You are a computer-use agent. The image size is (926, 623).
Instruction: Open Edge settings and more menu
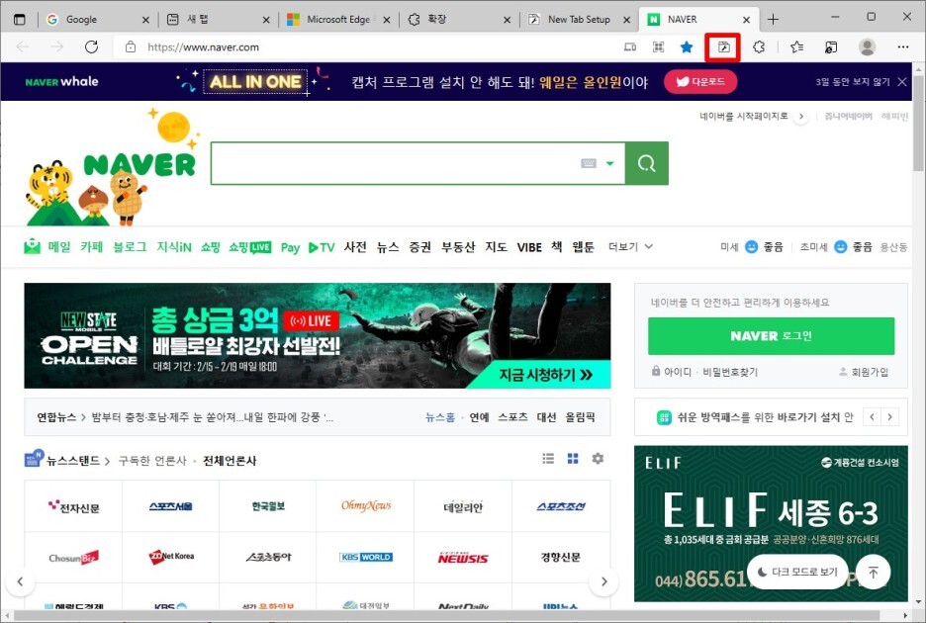[x=903, y=46]
